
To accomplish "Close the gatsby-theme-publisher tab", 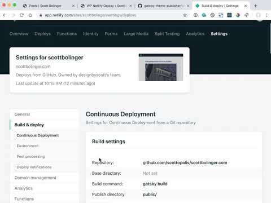I will 188,6.
